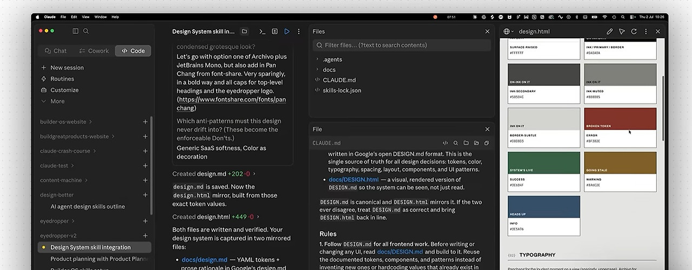This screenshot has width=692, height=270.
Task: Open skills-lock.json in Files list
Action: 342,90
